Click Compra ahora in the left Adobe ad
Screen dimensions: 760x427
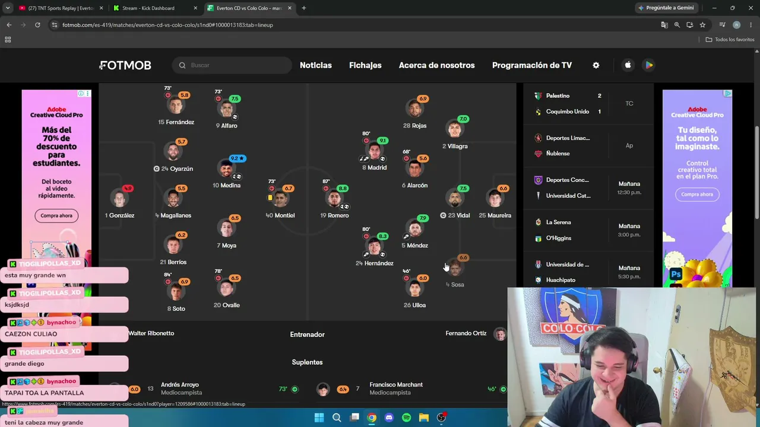pyautogui.click(x=56, y=216)
